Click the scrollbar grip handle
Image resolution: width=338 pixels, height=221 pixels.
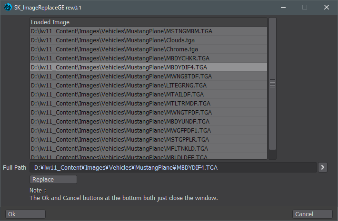(272, 84)
